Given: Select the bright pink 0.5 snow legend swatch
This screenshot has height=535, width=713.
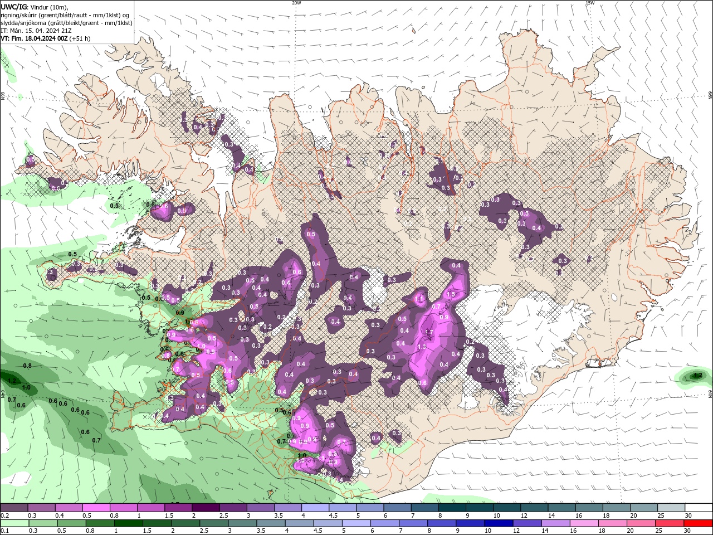Looking at the screenshot, I should (96, 508).
